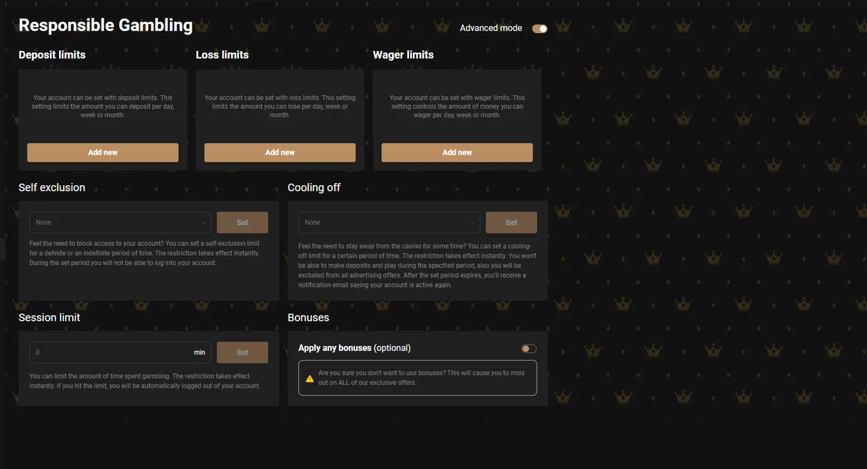
Task: Disable the Apply any bonuses switch
Action: click(x=528, y=348)
